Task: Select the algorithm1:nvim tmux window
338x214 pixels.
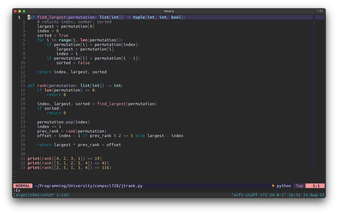Action: [35, 195]
